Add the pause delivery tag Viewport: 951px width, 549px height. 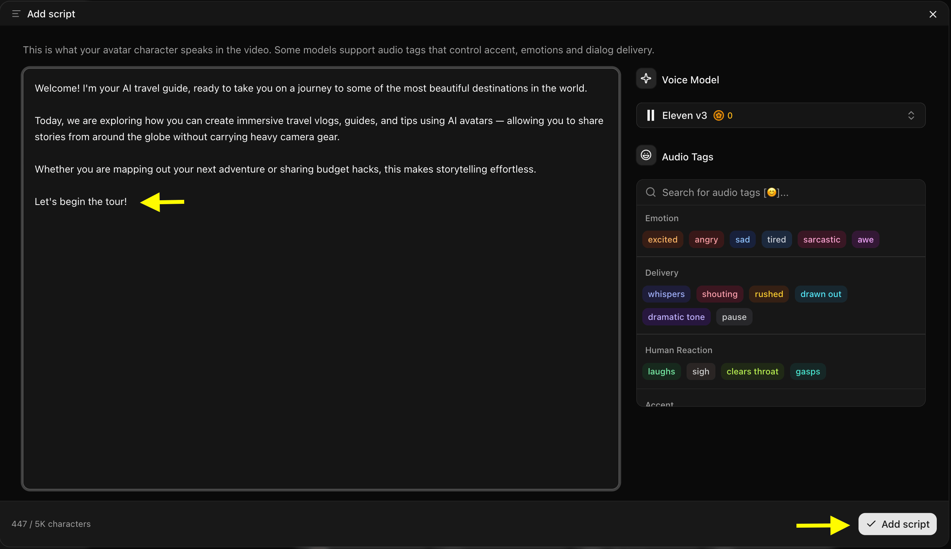734,317
